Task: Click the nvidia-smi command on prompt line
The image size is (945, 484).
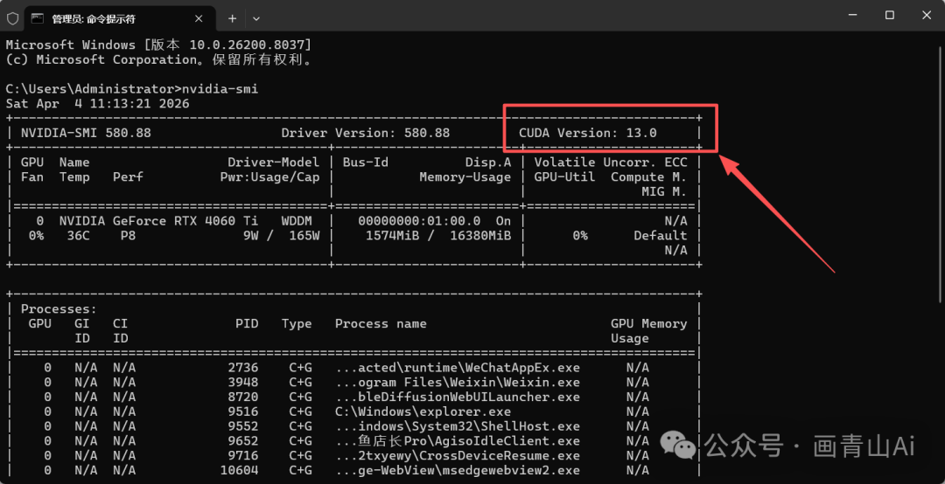Action: pos(220,89)
